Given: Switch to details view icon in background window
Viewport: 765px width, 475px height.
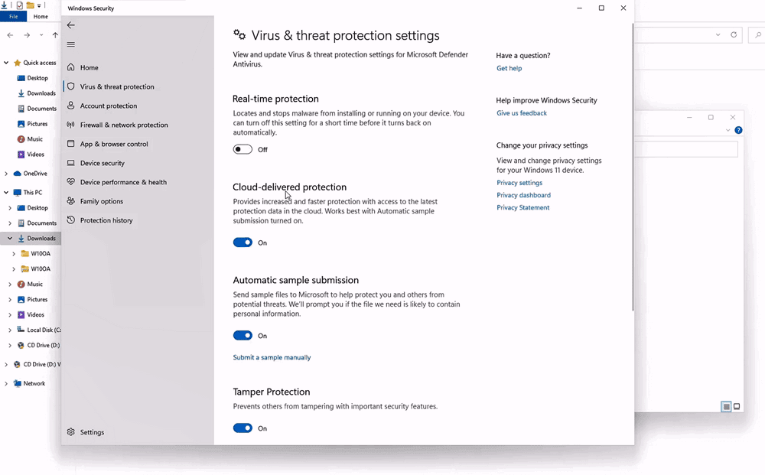Looking at the screenshot, I should click(x=726, y=407).
